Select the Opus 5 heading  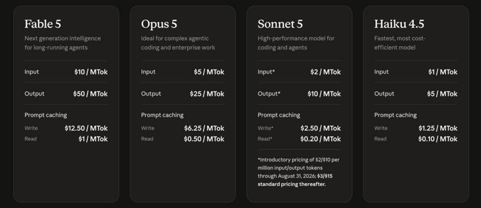pos(159,24)
